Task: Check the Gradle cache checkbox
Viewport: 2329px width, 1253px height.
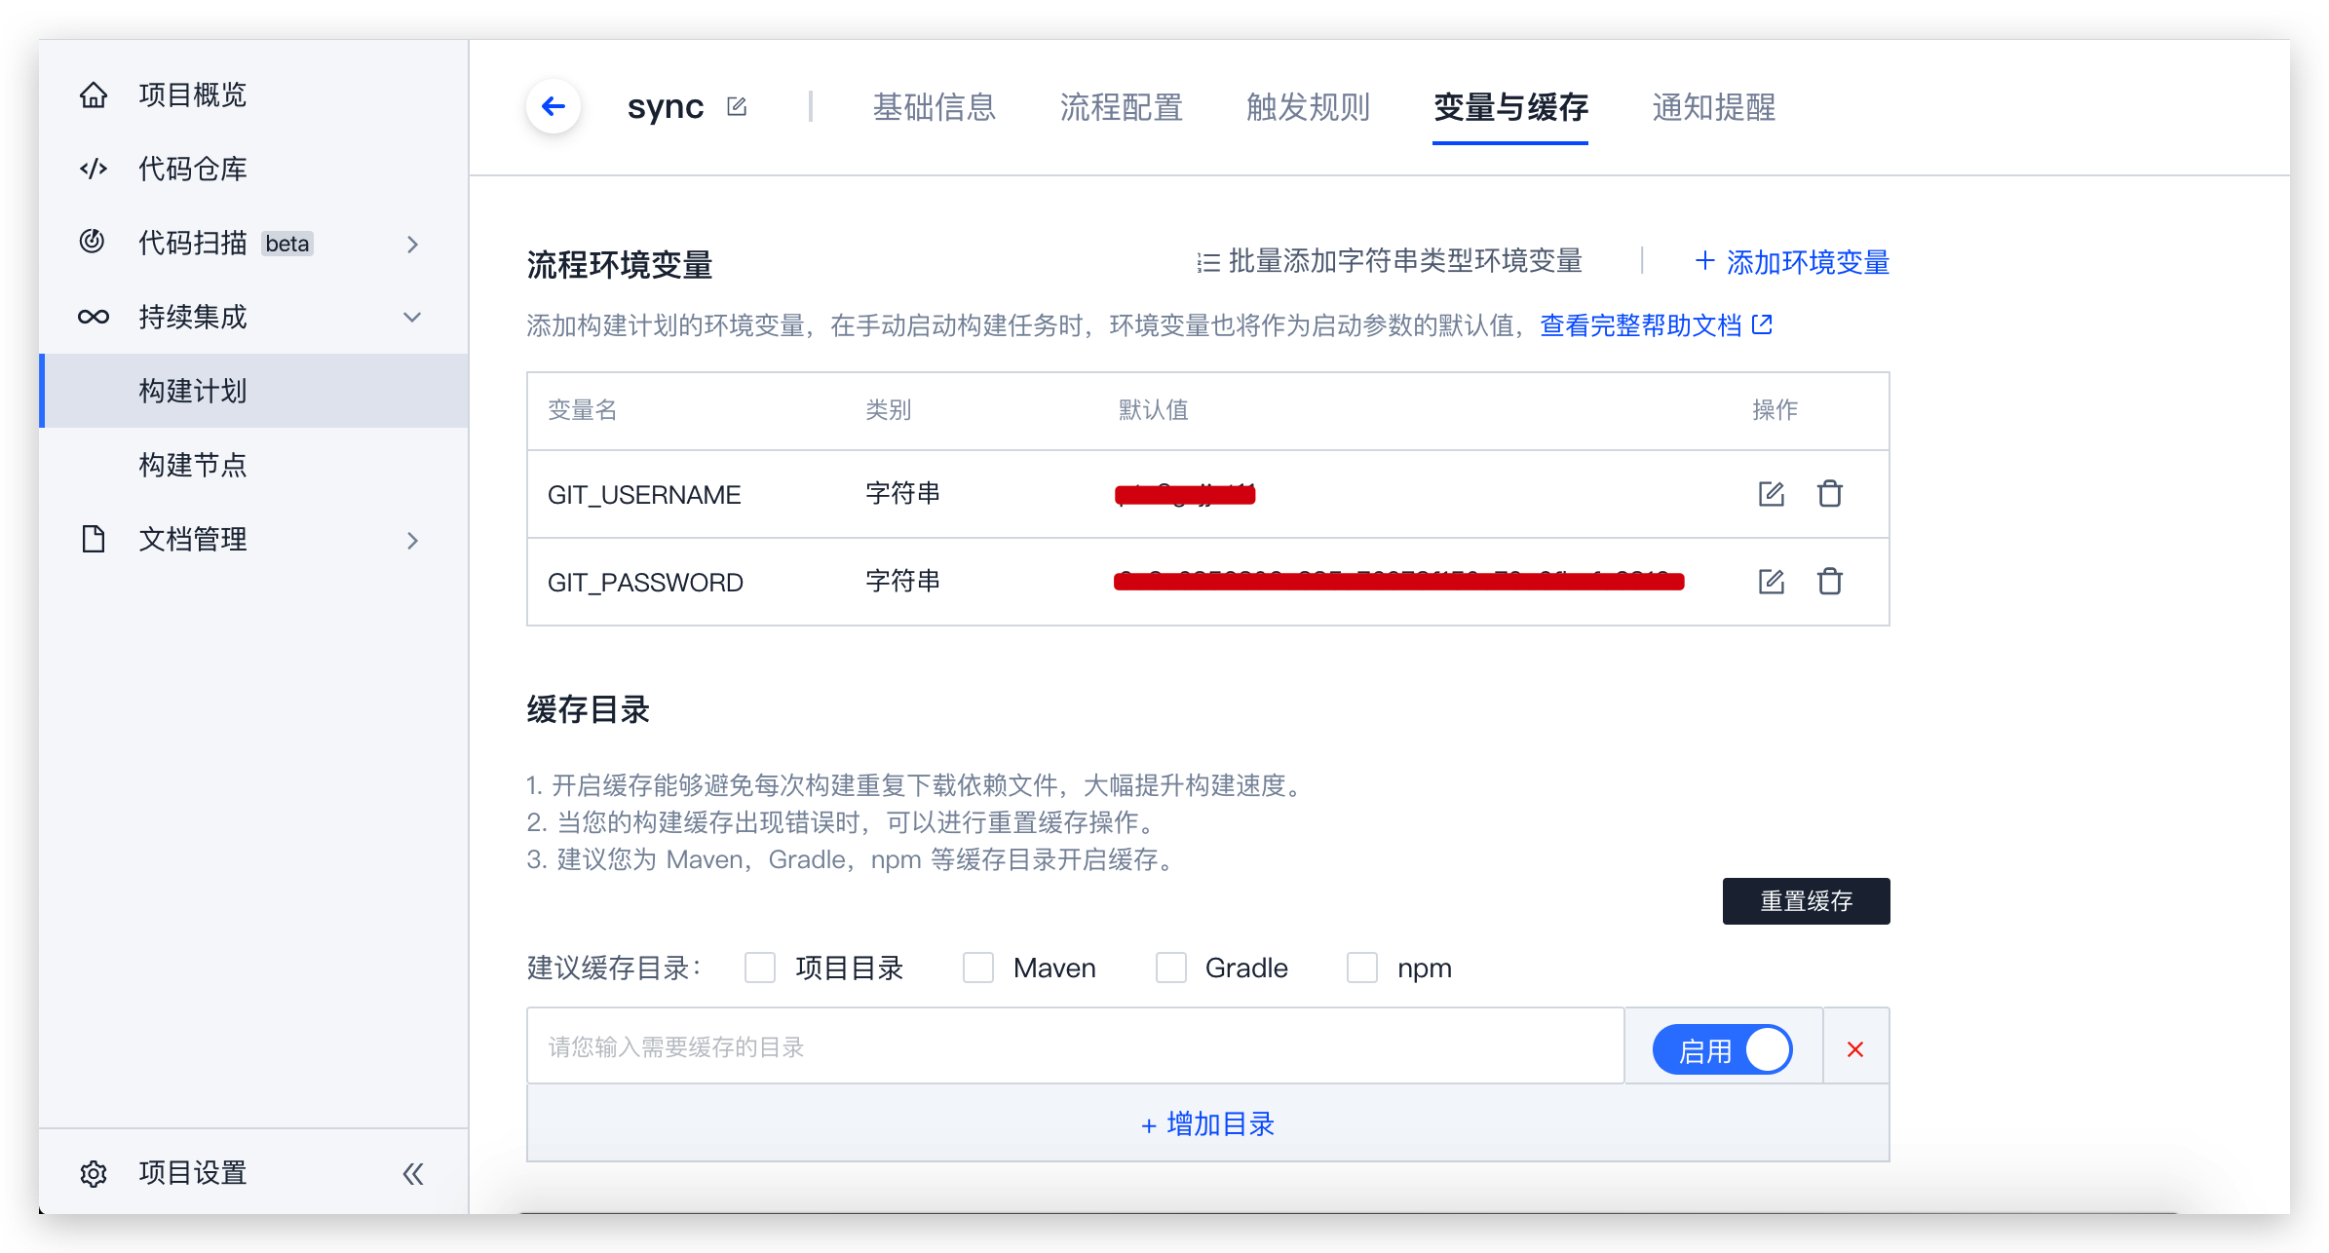Action: [1170, 968]
